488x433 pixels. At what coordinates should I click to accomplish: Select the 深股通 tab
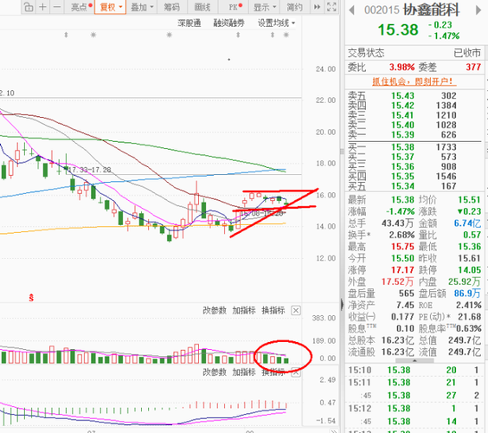click(189, 23)
